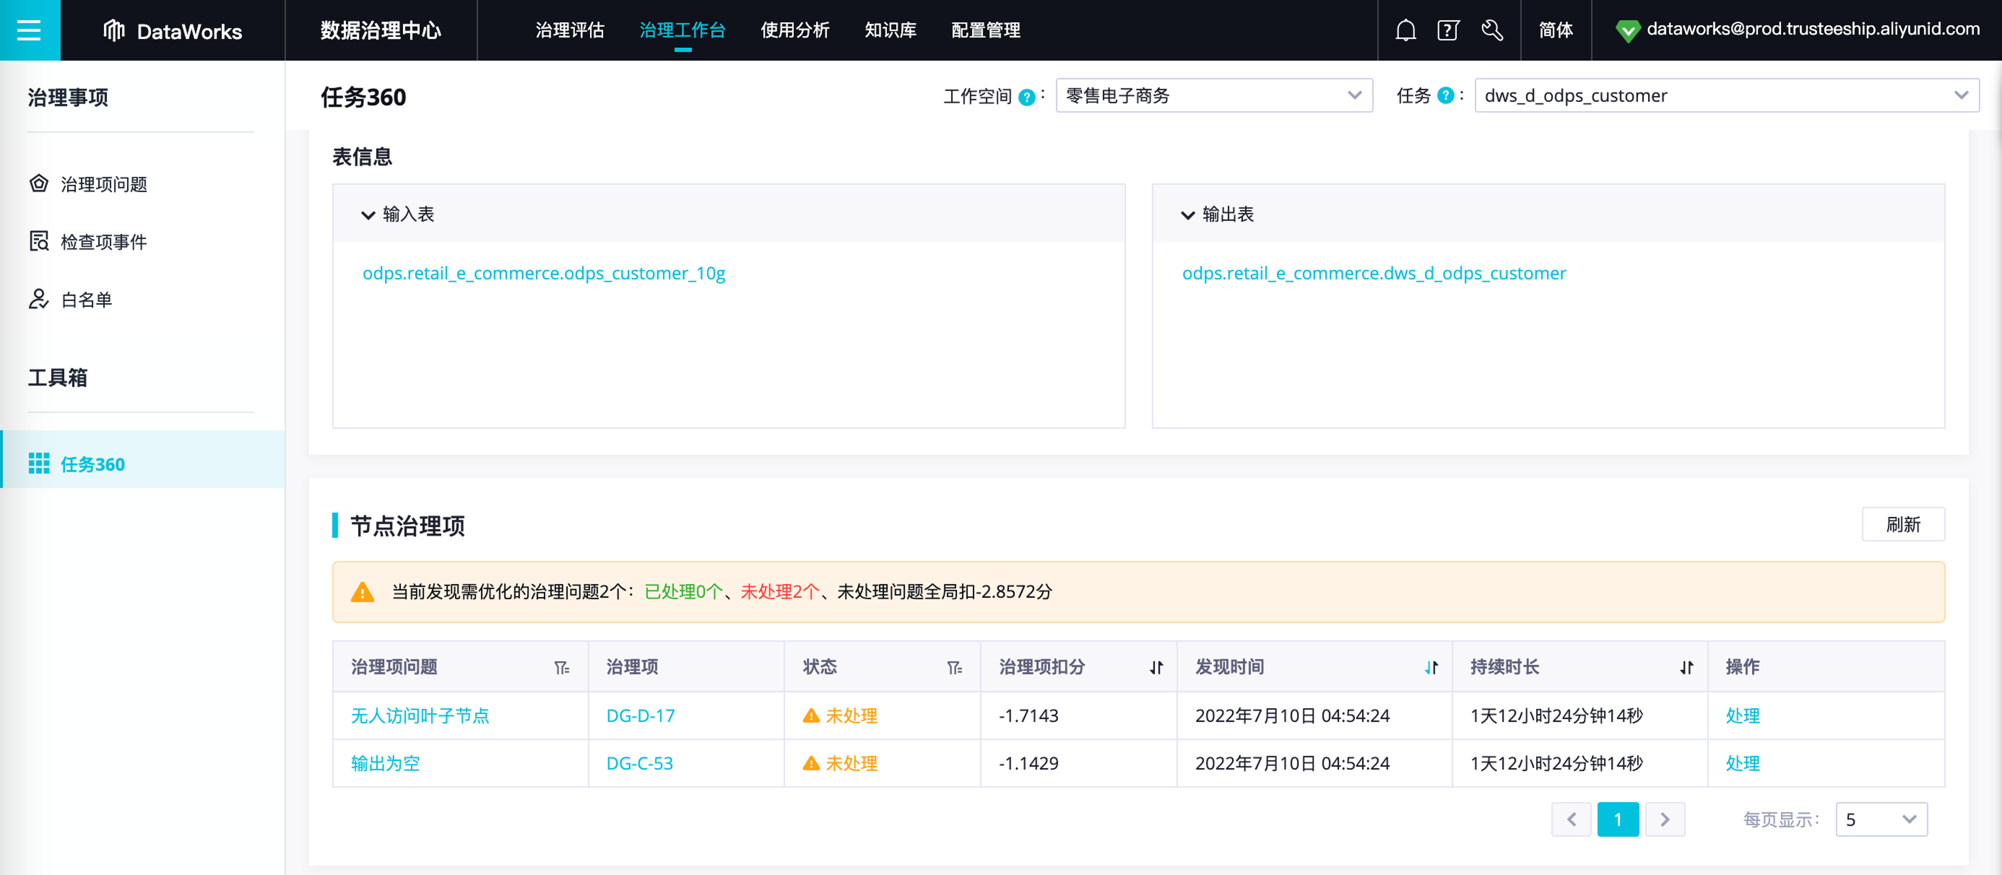Open the 任务 dropdown dws_d_odps_customer

click(1726, 96)
